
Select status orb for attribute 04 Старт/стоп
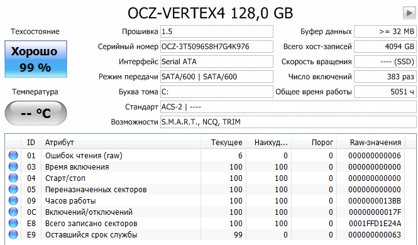(x=13, y=178)
